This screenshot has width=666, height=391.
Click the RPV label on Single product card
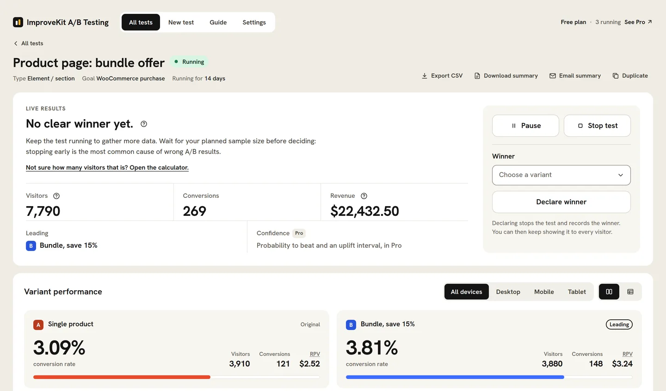click(315, 354)
